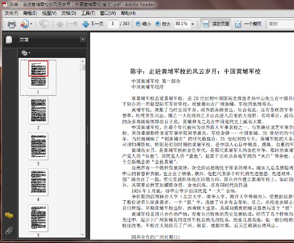
Task: Select page 4 thumbnail
Action: pyautogui.click(x=38, y=182)
